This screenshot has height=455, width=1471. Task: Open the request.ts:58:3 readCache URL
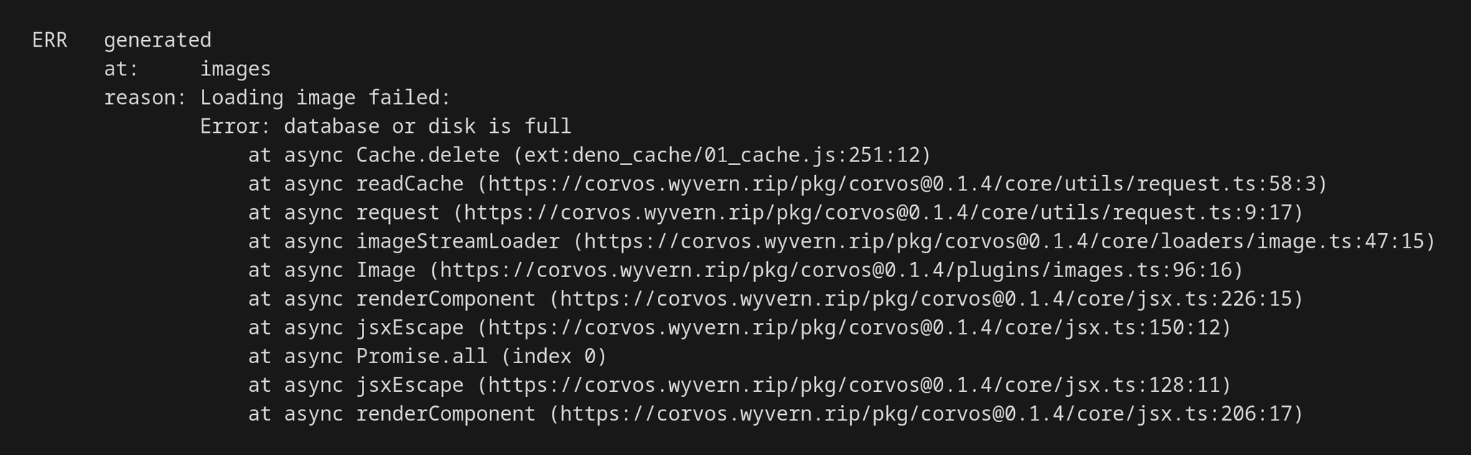pos(902,184)
